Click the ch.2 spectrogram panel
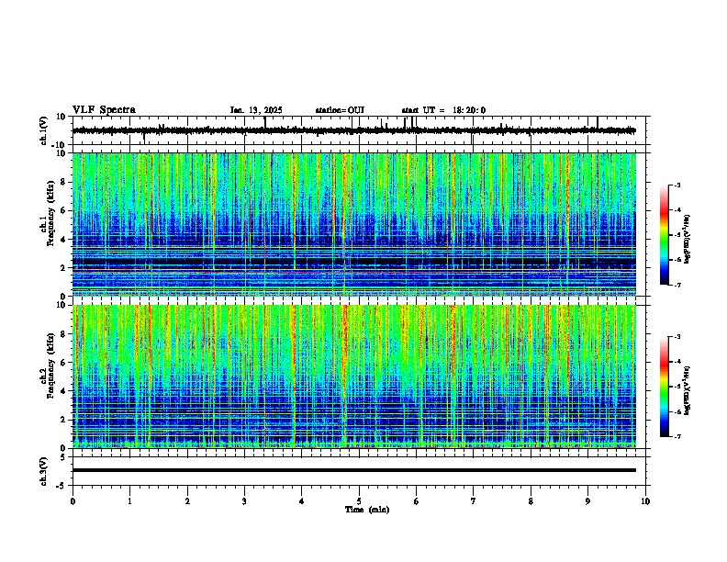727x562 pixels. [354, 377]
